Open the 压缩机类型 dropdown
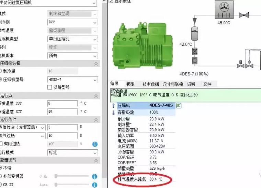This screenshot has height=188, width=261. click(72, 39)
